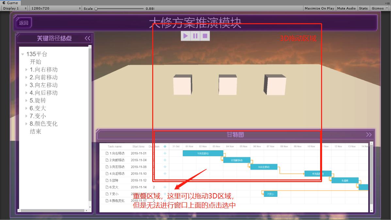Select 结束 in the tree

tap(35, 131)
